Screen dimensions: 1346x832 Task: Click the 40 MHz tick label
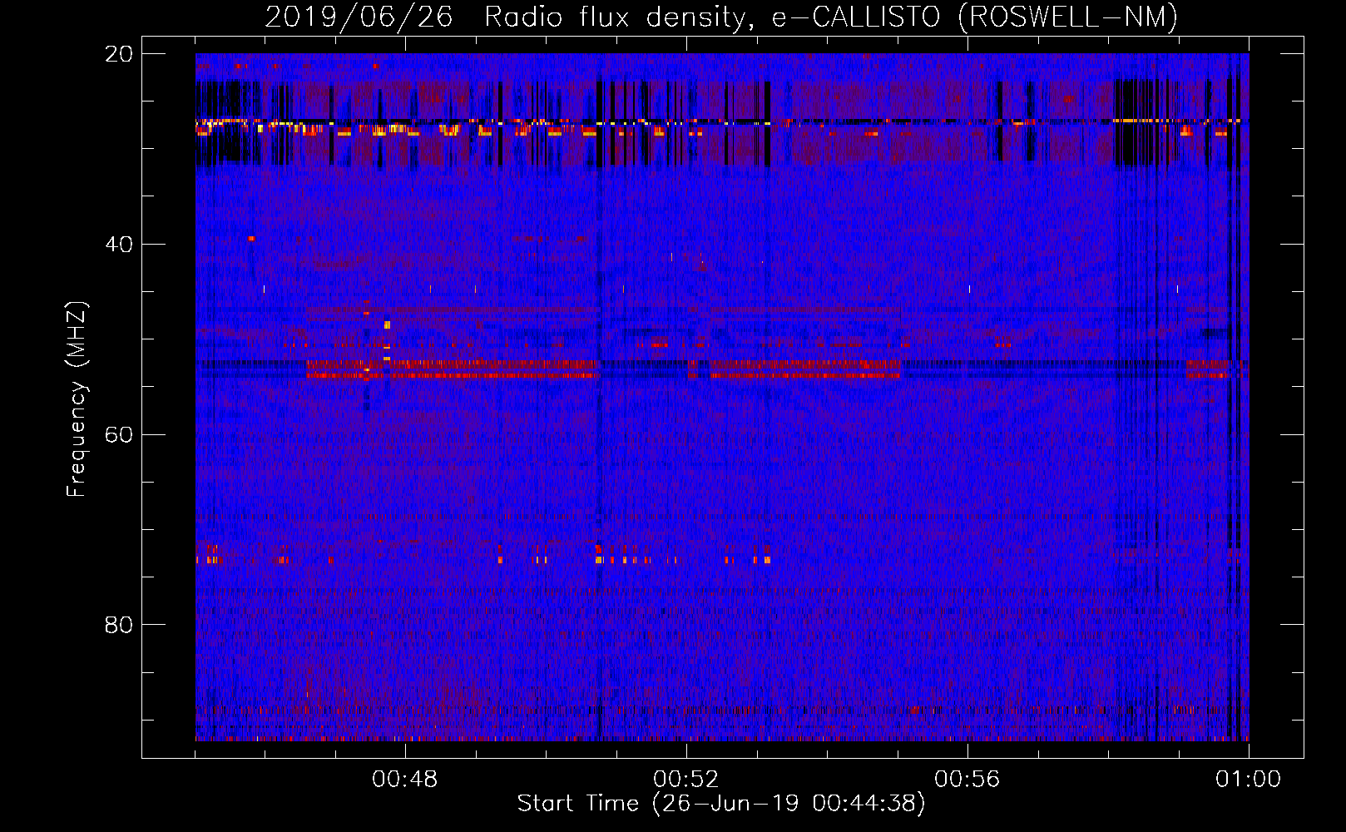(x=119, y=245)
